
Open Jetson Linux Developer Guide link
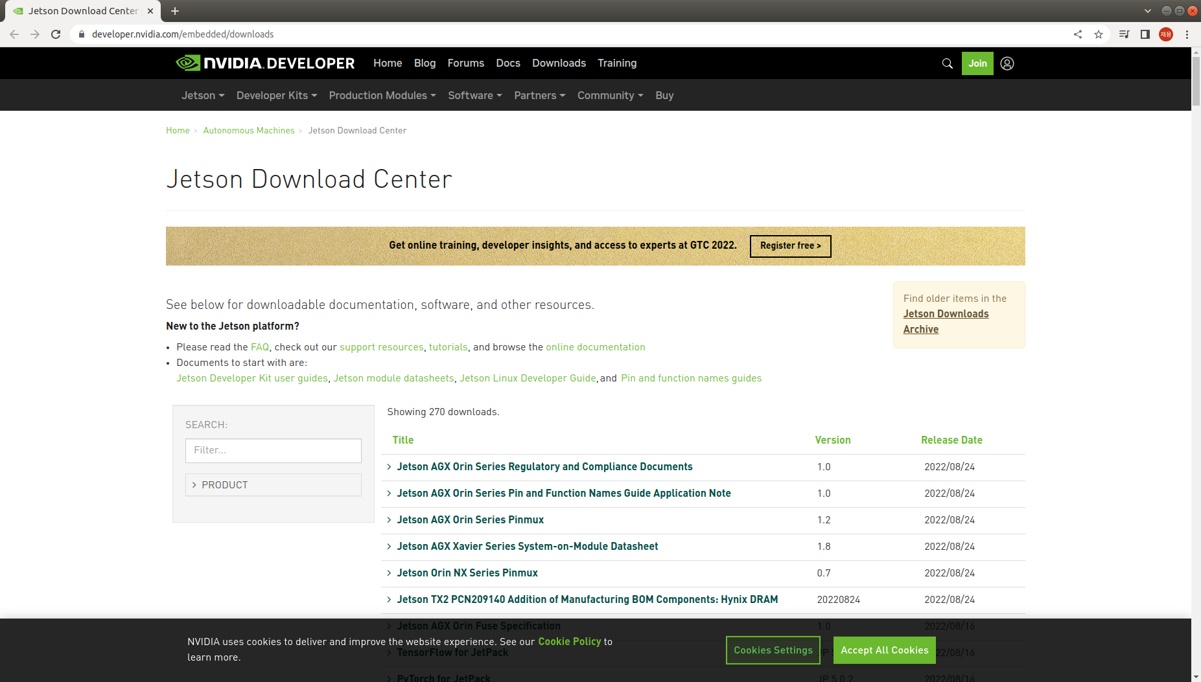tap(528, 378)
